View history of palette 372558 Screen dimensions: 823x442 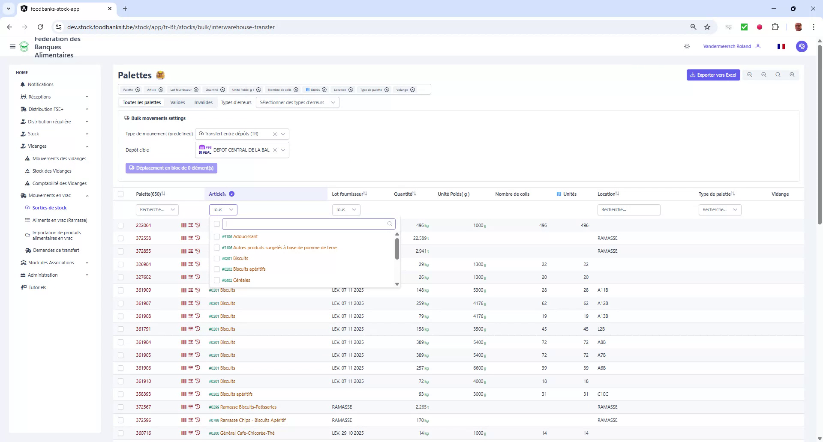coord(198,238)
